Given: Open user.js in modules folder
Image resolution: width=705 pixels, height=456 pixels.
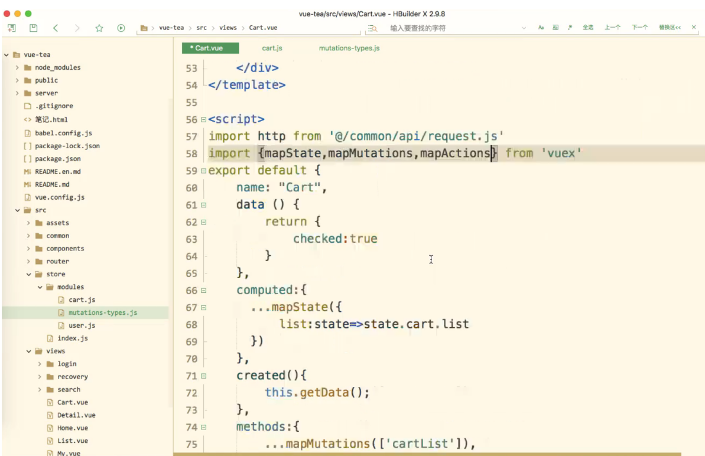Looking at the screenshot, I should (x=82, y=325).
